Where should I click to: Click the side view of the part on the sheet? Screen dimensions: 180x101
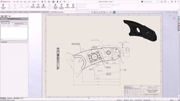58,59
